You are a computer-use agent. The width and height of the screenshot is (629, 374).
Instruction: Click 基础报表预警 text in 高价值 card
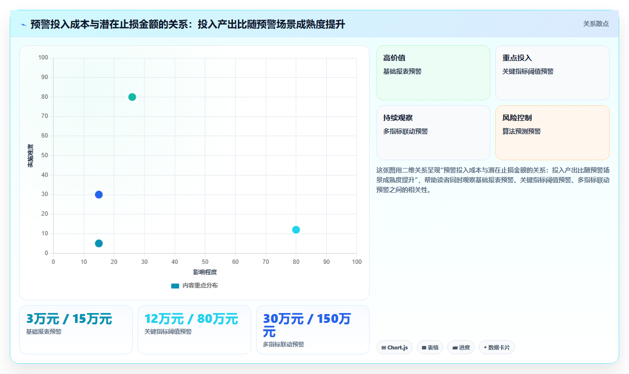[402, 71]
